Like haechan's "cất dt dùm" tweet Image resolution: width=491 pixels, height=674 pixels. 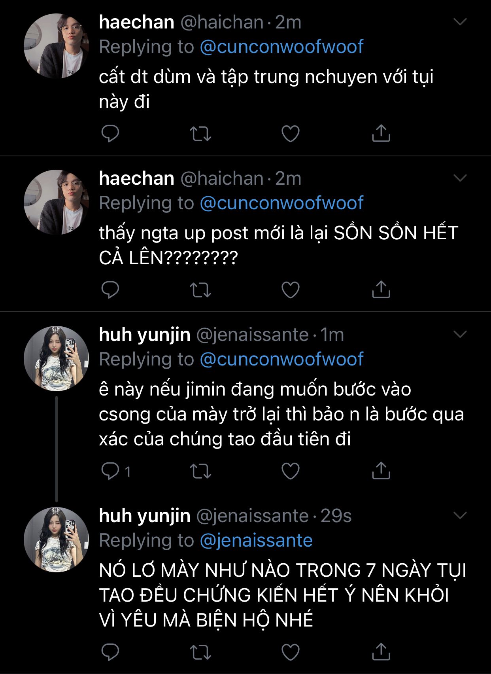[291, 134]
